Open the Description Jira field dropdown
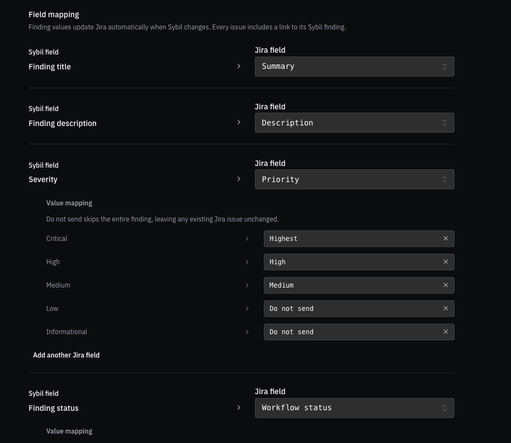Screen dimensions: 511x443 click(x=354, y=123)
